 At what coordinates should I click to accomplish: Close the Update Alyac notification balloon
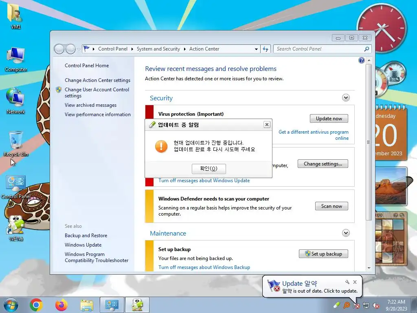click(x=355, y=282)
